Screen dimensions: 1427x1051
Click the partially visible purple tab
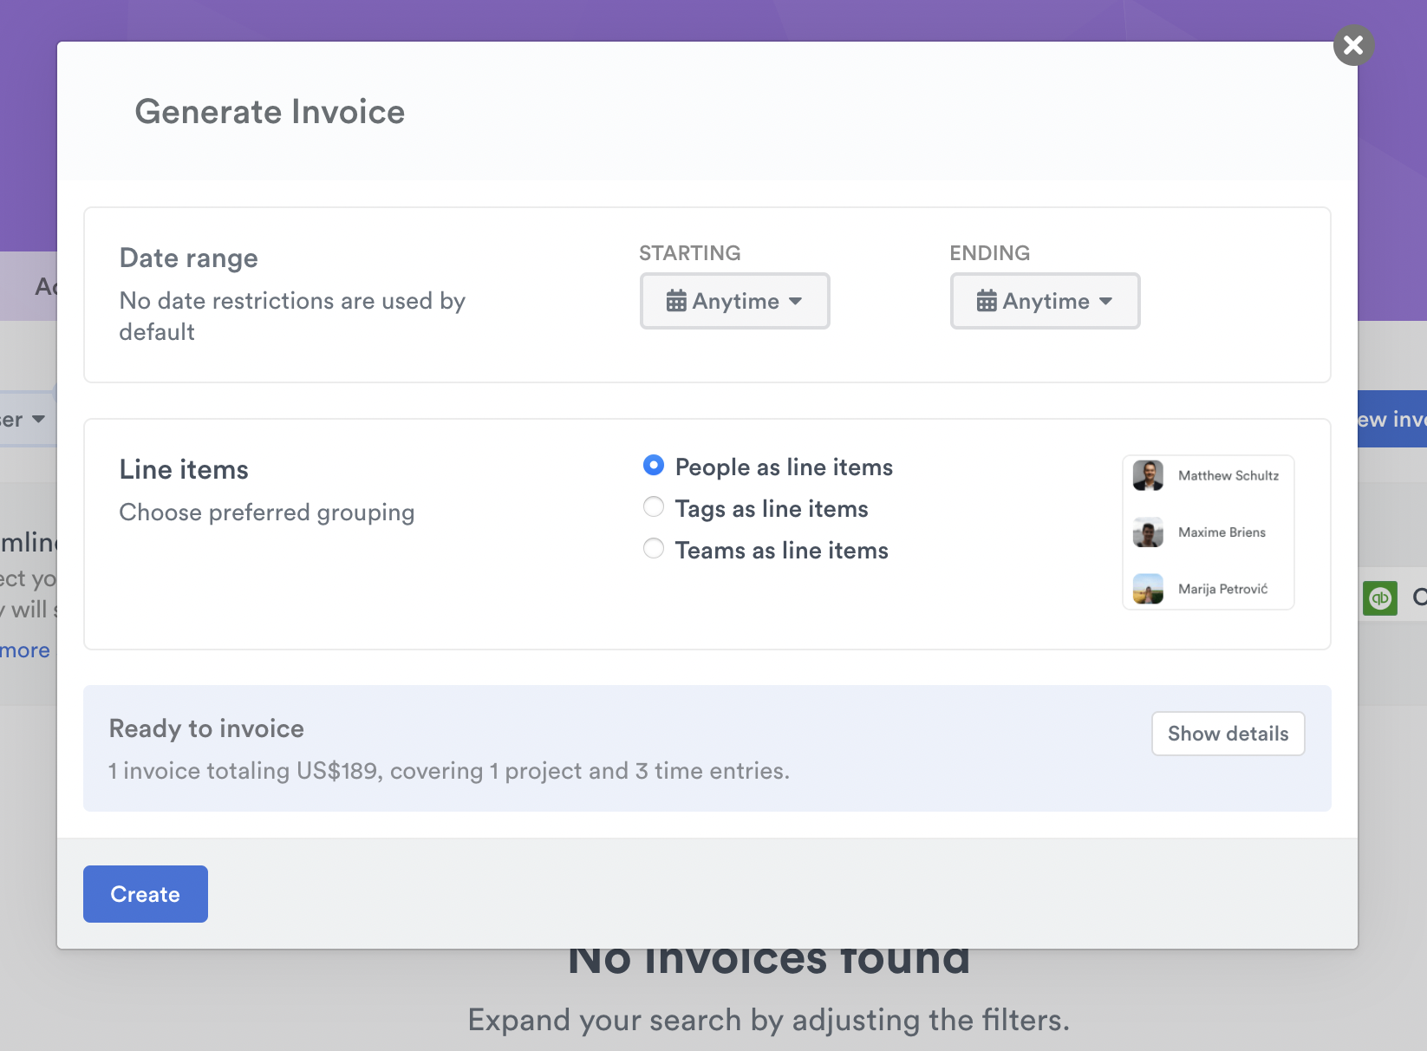[x=43, y=286]
